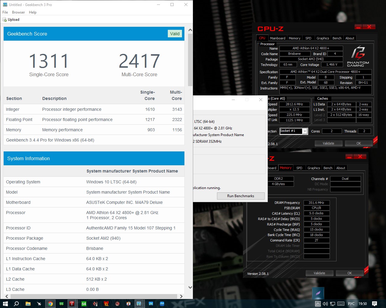Click Validate in the lower CPU-Z window
386x308 pixels.
[x=319, y=273]
